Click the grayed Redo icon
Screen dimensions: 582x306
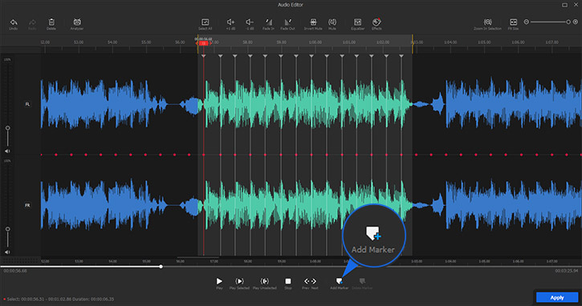[x=32, y=22]
